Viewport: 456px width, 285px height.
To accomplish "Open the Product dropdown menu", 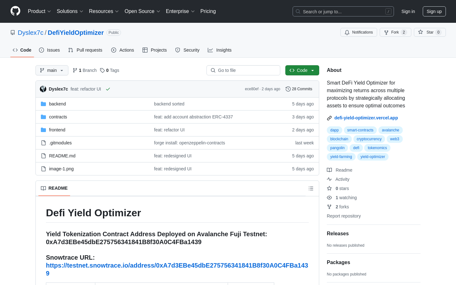I will tap(39, 11).
